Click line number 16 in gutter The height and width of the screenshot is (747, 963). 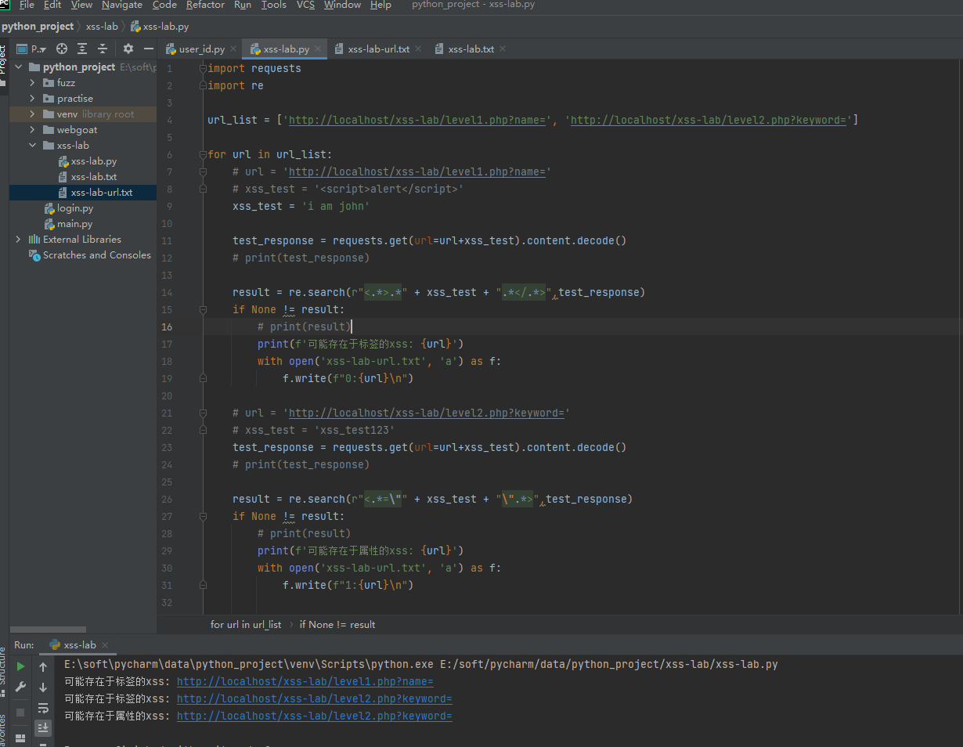tap(168, 327)
